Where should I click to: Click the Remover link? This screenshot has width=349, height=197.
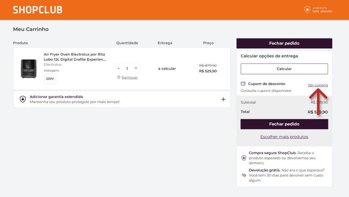point(129,77)
